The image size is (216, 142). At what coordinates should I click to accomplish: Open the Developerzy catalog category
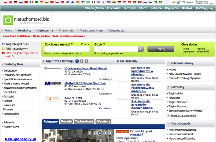click(x=10, y=71)
